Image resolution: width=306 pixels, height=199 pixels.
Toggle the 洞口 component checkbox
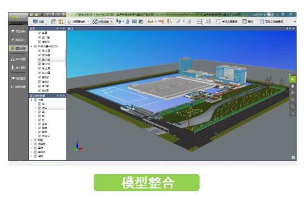39,108
